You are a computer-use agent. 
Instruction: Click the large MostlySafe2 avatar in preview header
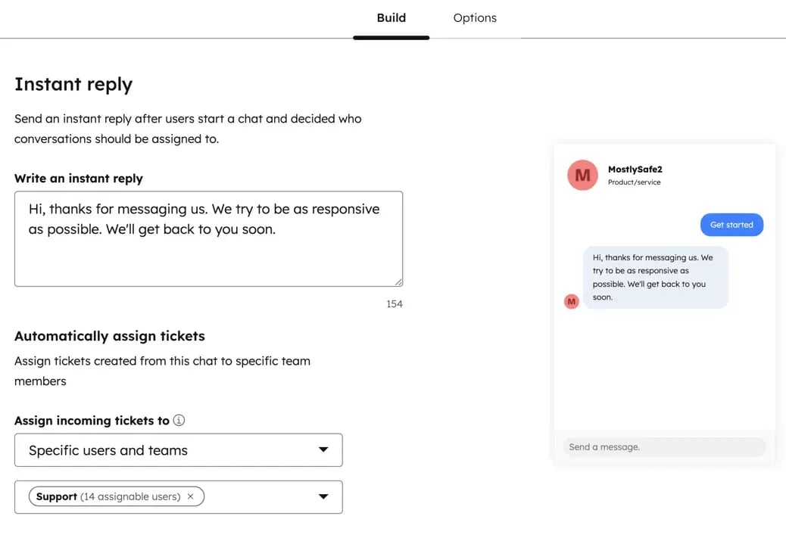582,175
